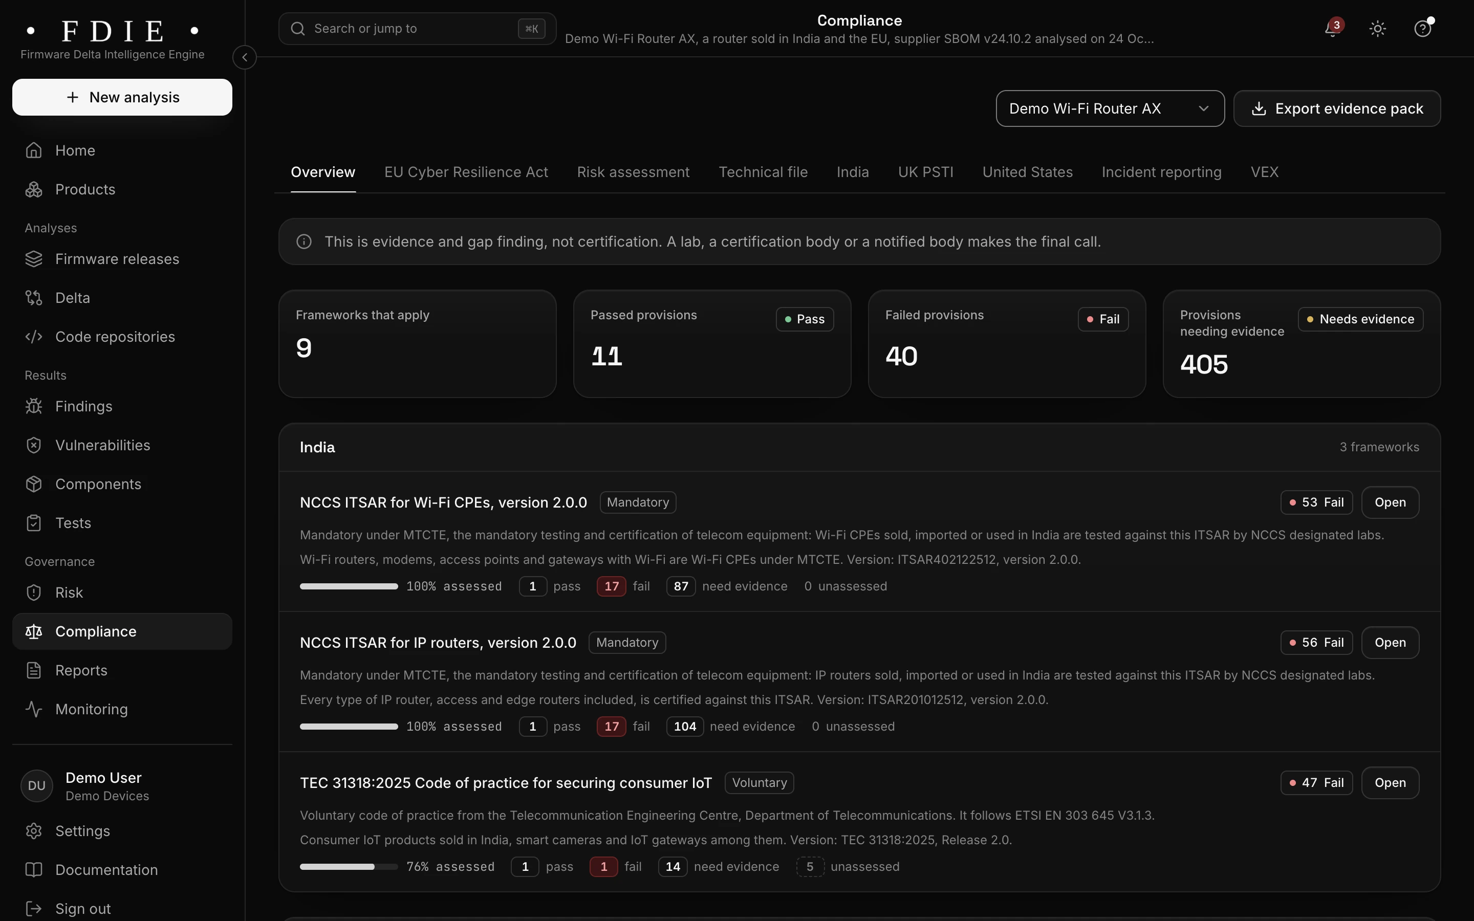Open the Demo Wi-Fi Router AX dropdown
Viewport: 1474px width, 921px height.
(x=1110, y=108)
